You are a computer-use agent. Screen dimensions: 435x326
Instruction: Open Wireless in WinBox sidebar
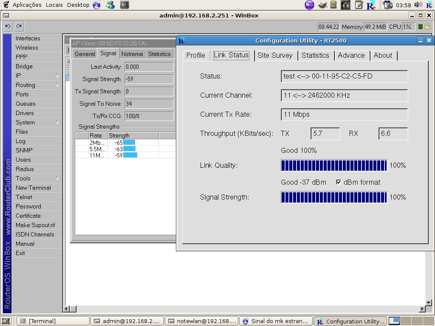(x=37, y=48)
